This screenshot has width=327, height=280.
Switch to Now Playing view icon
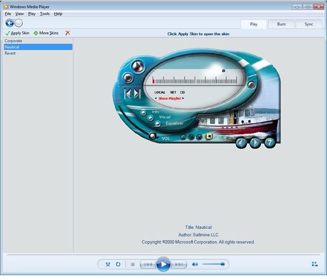[x=314, y=264]
